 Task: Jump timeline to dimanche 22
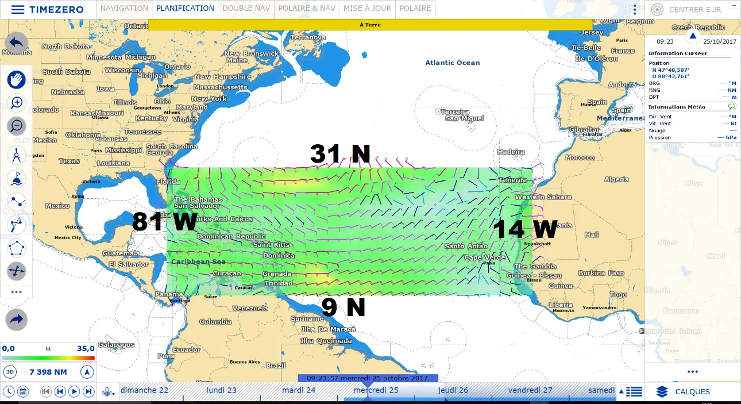coord(144,390)
